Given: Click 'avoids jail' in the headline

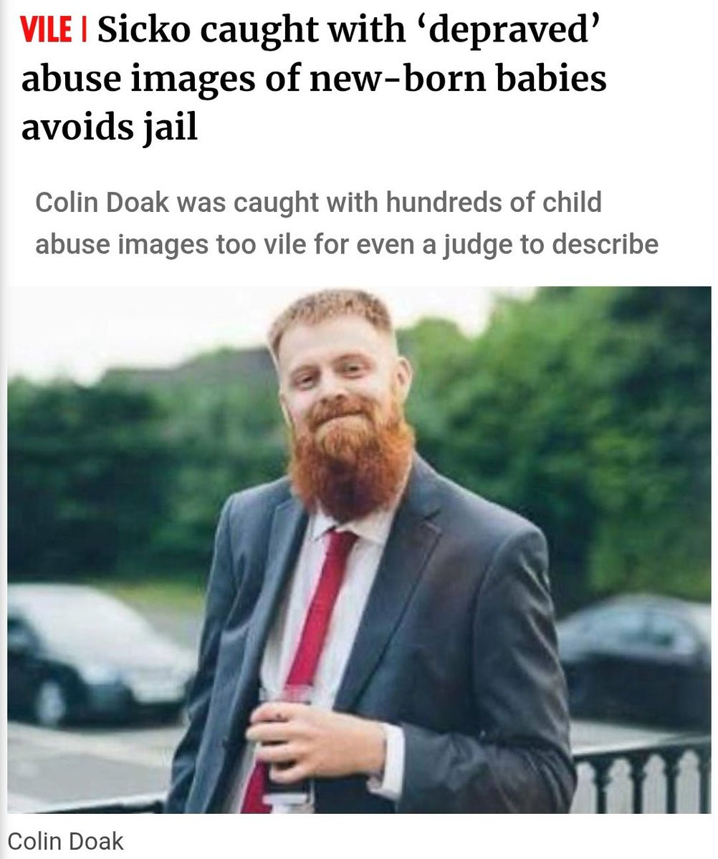Looking at the screenshot, I should [x=109, y=128].
